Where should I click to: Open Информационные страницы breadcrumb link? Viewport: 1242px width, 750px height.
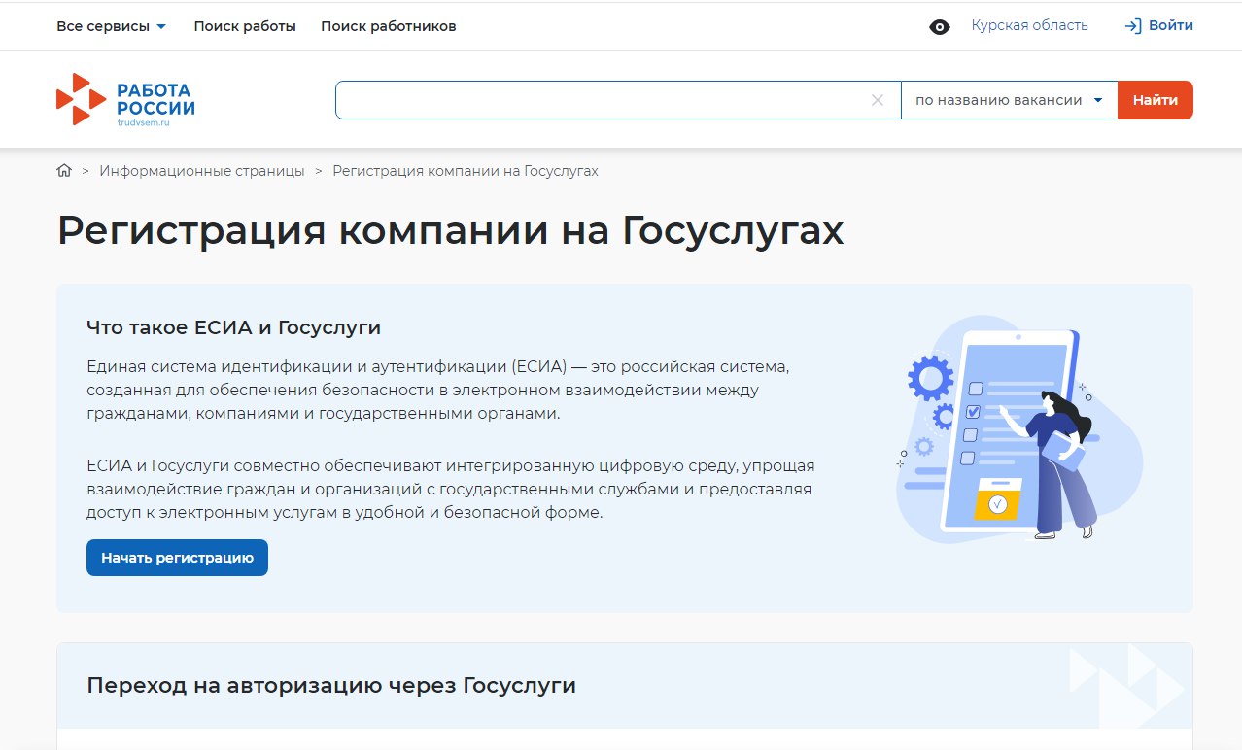pyautogui.click(x=202, y=171)
